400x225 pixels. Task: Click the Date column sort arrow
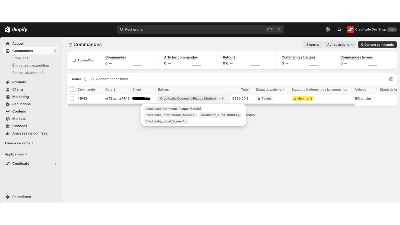(114, 90)
